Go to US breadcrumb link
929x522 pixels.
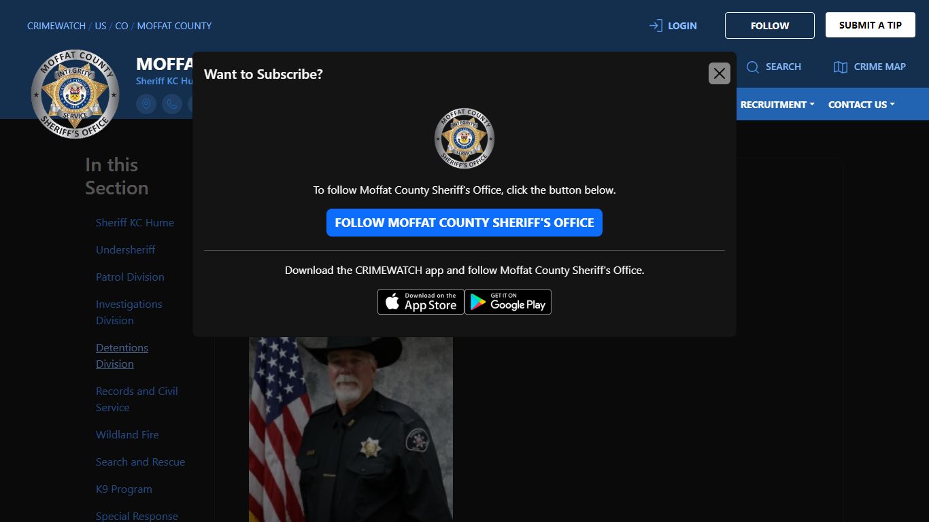101,26
